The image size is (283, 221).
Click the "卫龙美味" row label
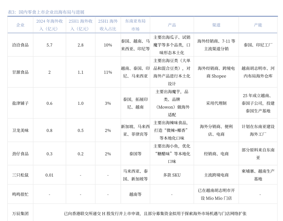(x=20, y=130)
